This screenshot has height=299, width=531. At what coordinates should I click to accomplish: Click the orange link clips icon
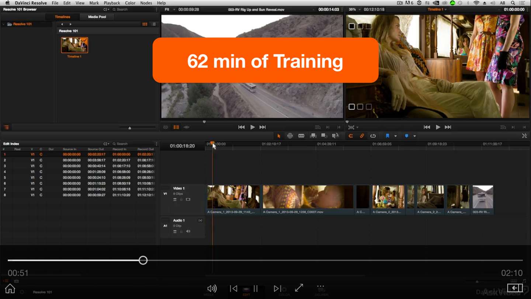[x=362, y=136]
